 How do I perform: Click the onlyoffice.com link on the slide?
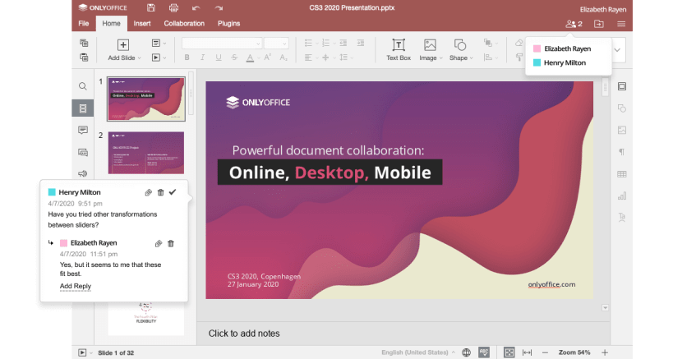pos(551,284)
